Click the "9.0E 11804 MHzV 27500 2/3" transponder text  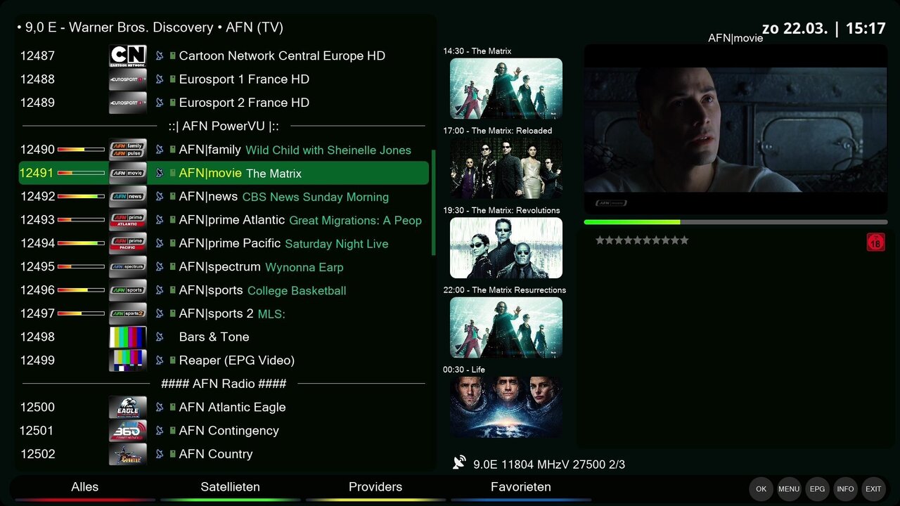pyautogui.click(x=549, y=465)
